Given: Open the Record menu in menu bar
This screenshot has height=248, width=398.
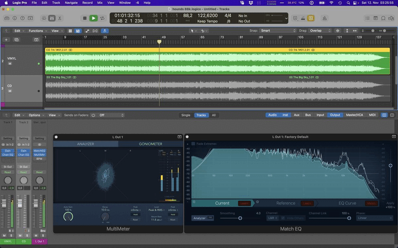Looking at the screenshot, I should click(x=88, y=3).
